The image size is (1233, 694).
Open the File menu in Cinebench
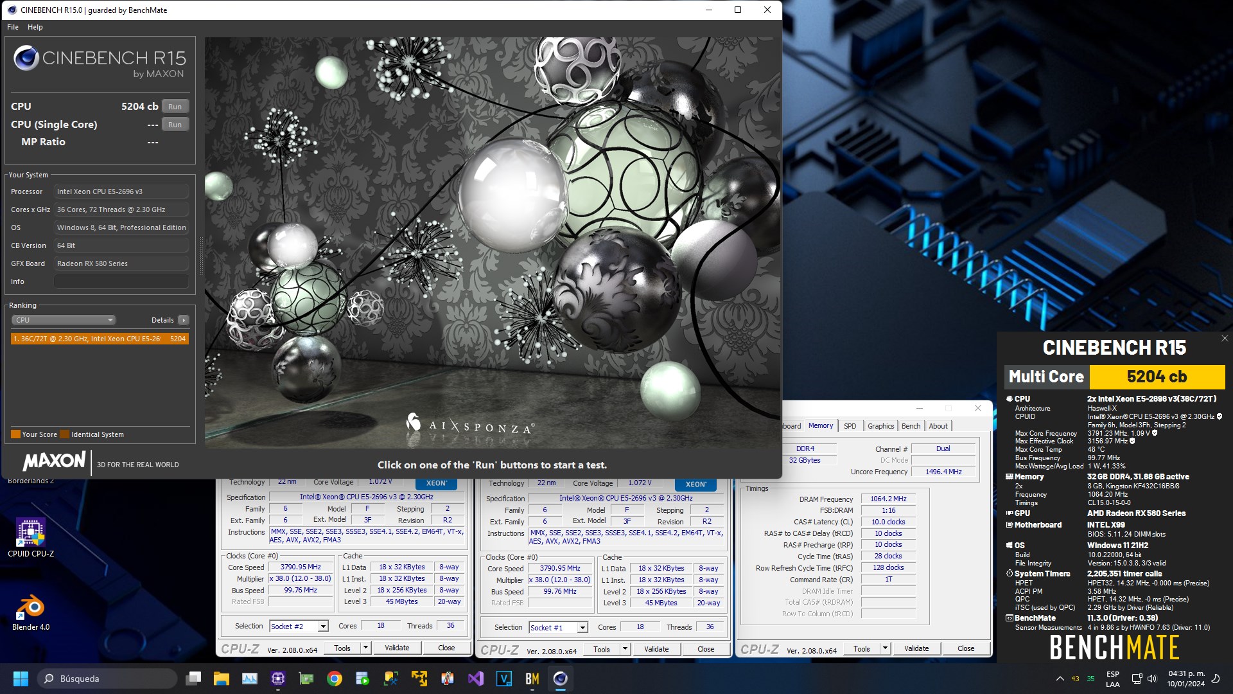13,27
